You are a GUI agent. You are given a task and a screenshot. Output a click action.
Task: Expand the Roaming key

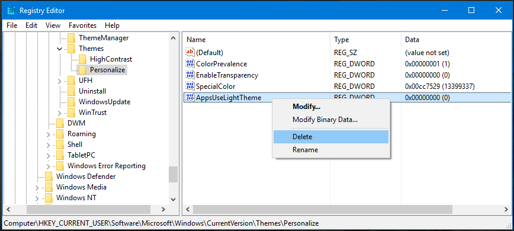(x=49, y=134)
